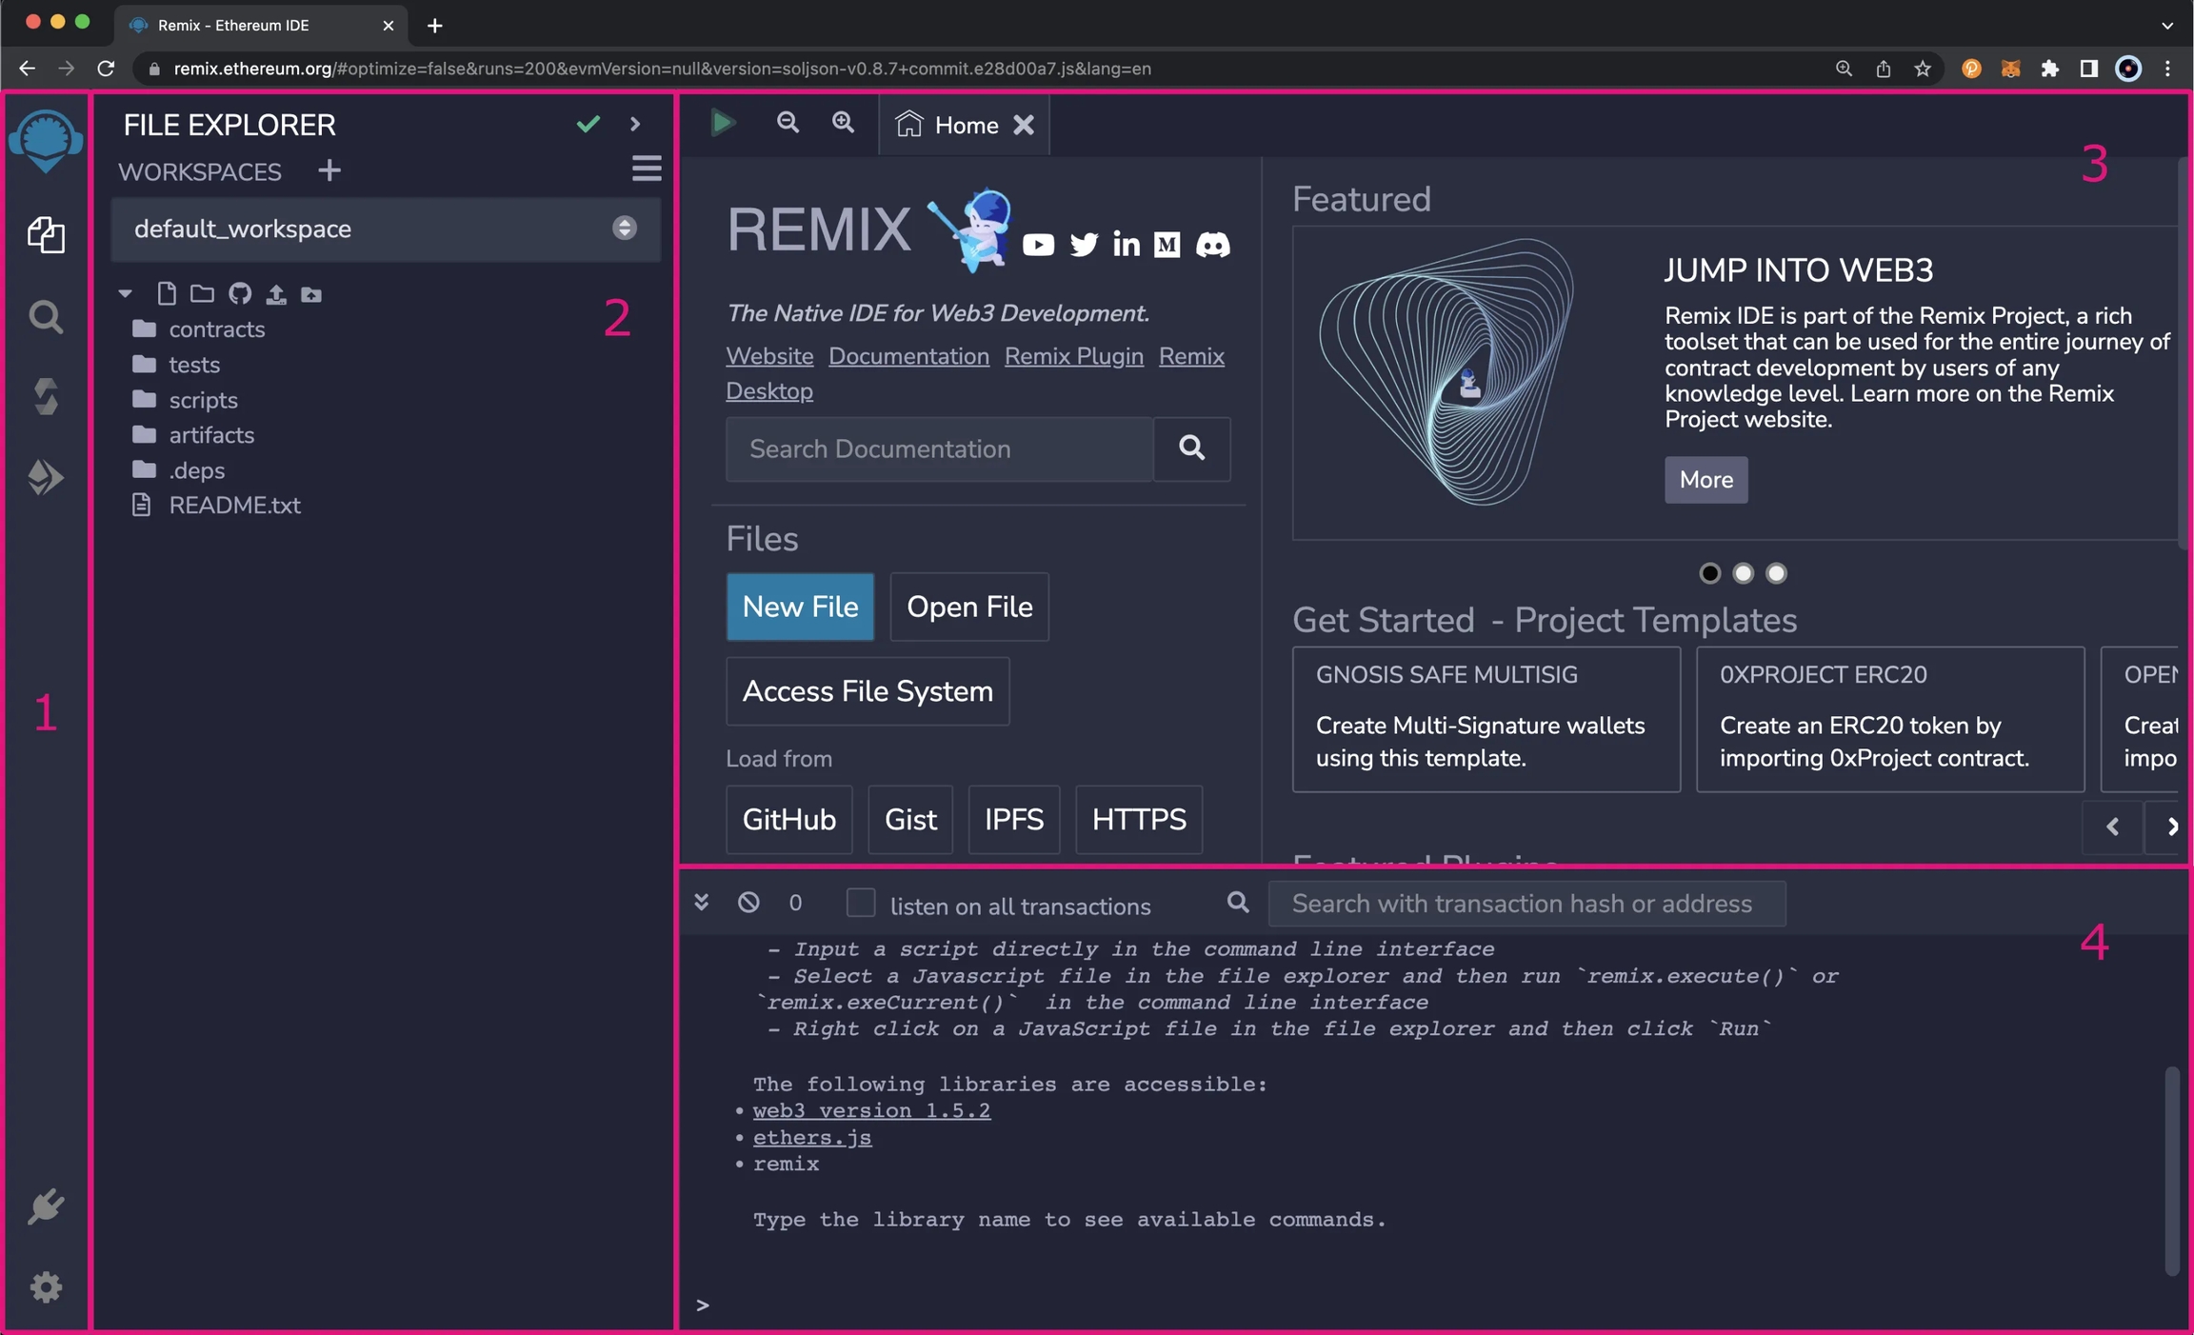The height and width of the screenshot is (1335, 2194).
Task: Enable listen on all transactions checkbox
Action: click(x=861, y=903)
